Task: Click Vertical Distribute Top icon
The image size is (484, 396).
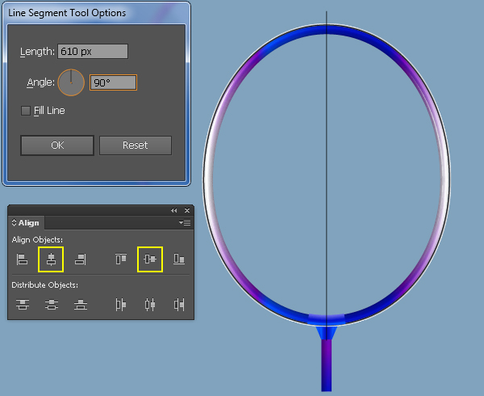Action: (23, 305)
